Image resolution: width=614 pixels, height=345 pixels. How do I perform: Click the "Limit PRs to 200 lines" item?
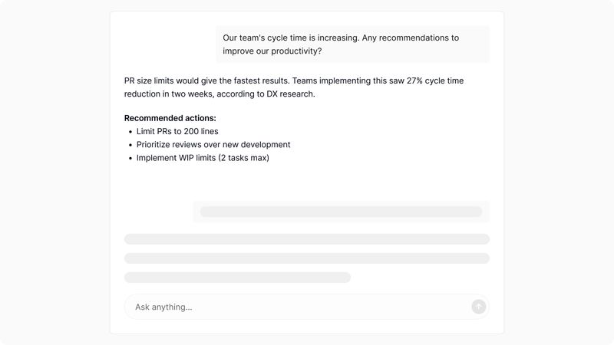[177, 131]
